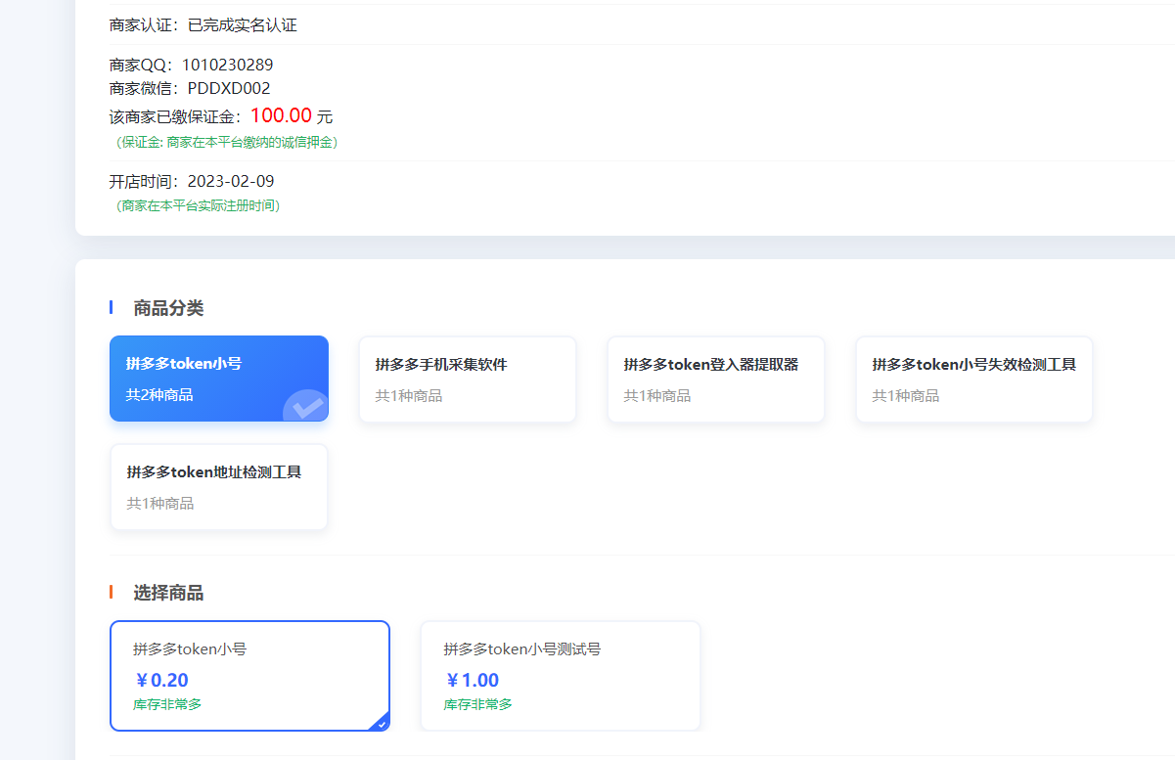Screen dimensions: 1175x760
Task: Select the 拼多多token地址检测工具 category card
Action: (219, 487)
